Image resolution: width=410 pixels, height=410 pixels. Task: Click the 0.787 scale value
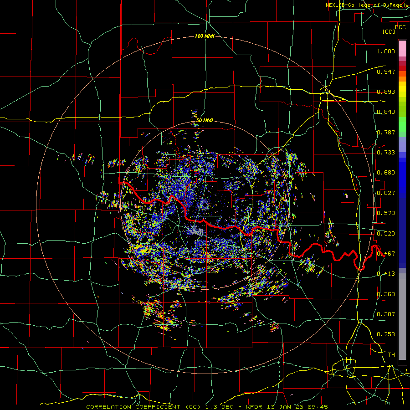point(386,132)
